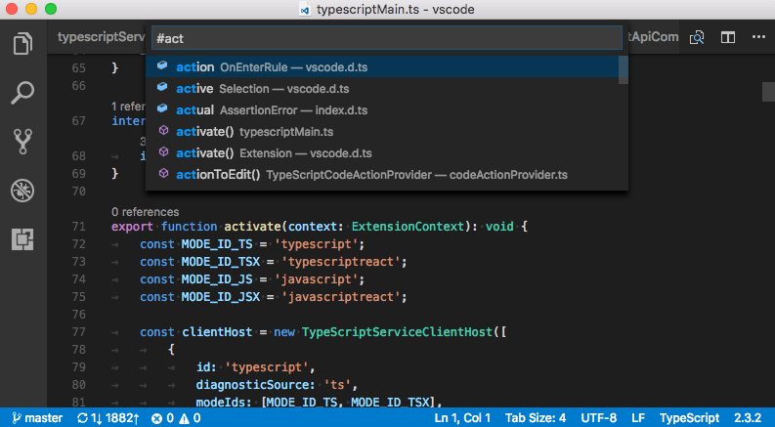The width and height of the screenshot is (775, 427).
Task: Open the more actions ellipsis menu
Action: click(758, 37)
